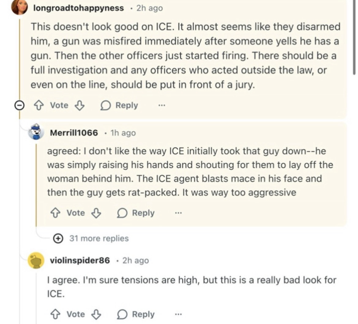The width and height of the screenshot is (358, 324).
Task: Reply to Merrill1066's comment
Action: 136,213
